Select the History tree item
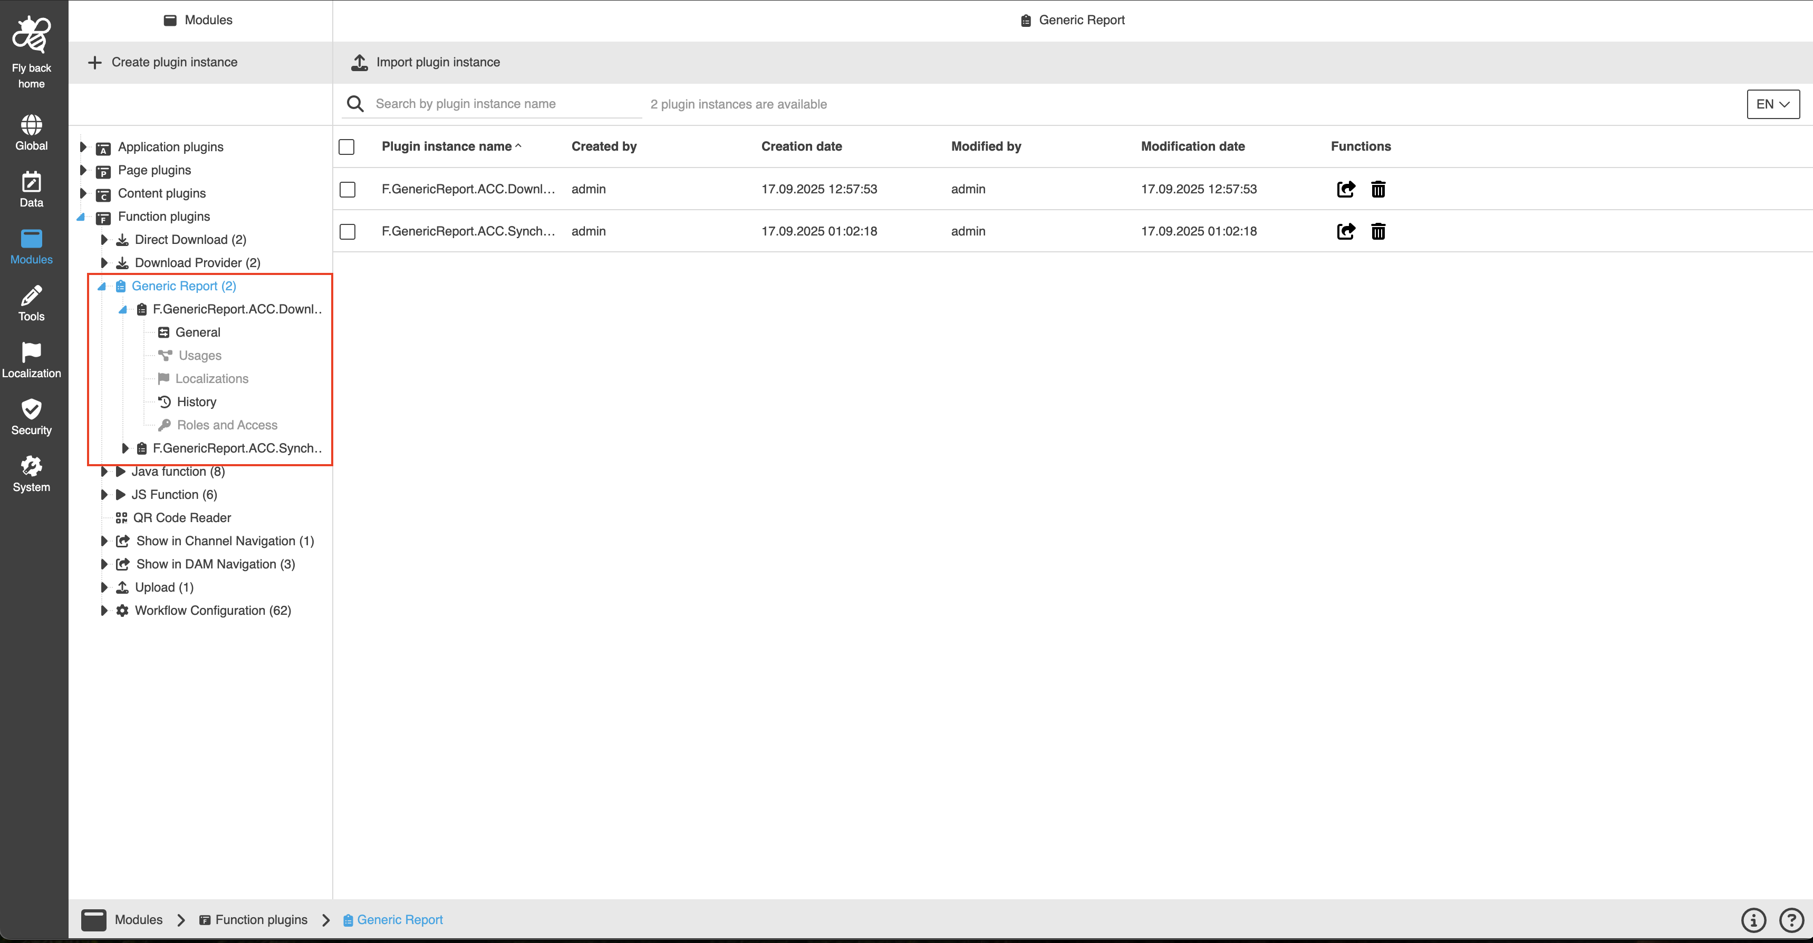The image size is (1813, 943). point(196,402)
